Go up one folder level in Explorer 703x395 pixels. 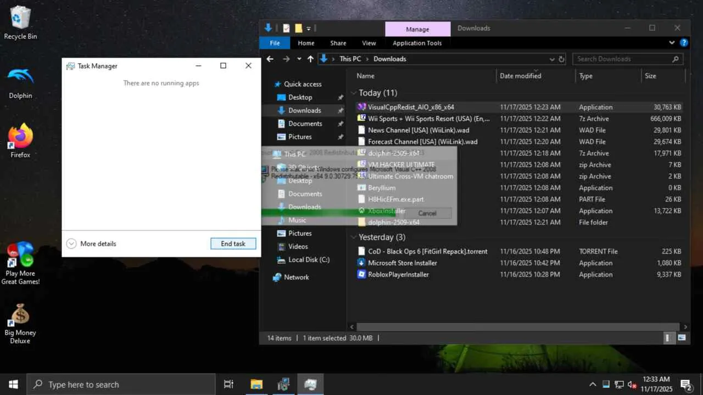[310, 59]
